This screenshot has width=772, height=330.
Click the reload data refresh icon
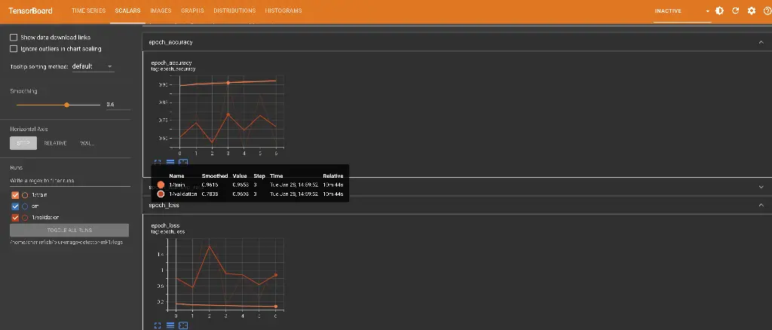(x=736, y=11)
